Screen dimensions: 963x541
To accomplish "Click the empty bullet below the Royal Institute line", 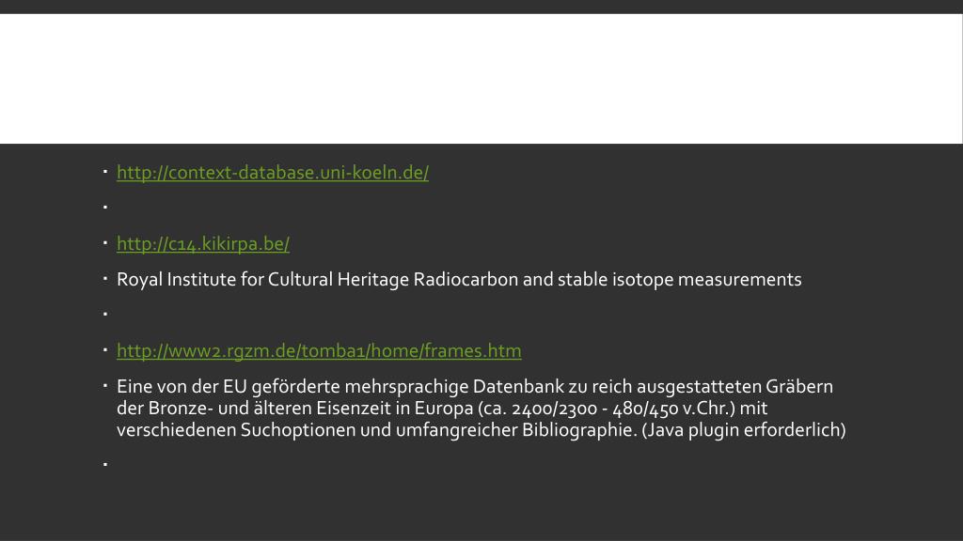I will click(105, 314).
